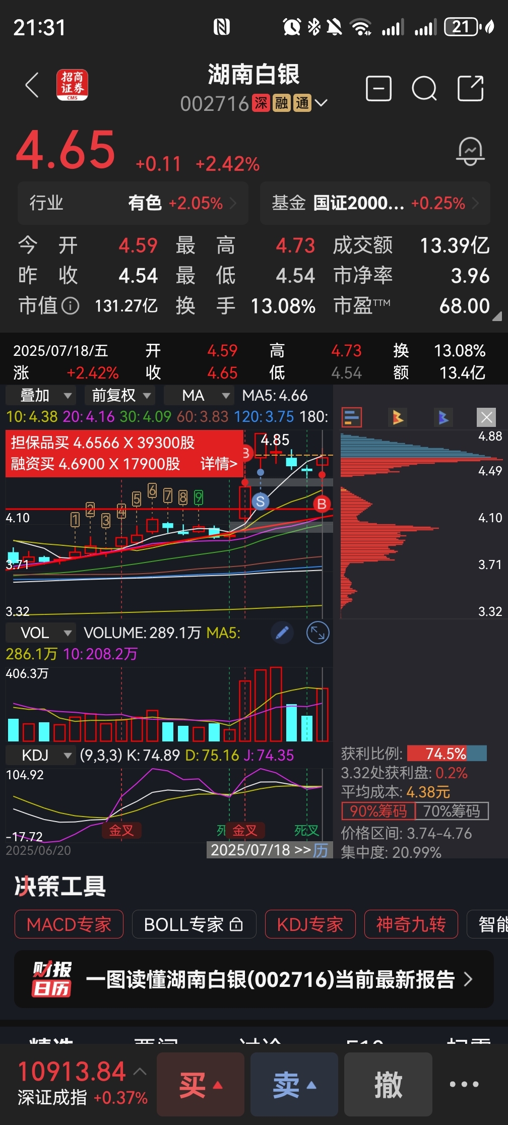This screenshot has height=1125, width=508.
Task: Expand chart to fullscreen icon
Action: pos(318,633)
